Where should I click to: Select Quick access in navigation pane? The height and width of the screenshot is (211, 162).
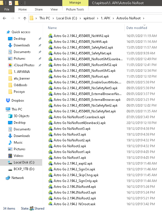pyautogui.click(x=21, y=32)
